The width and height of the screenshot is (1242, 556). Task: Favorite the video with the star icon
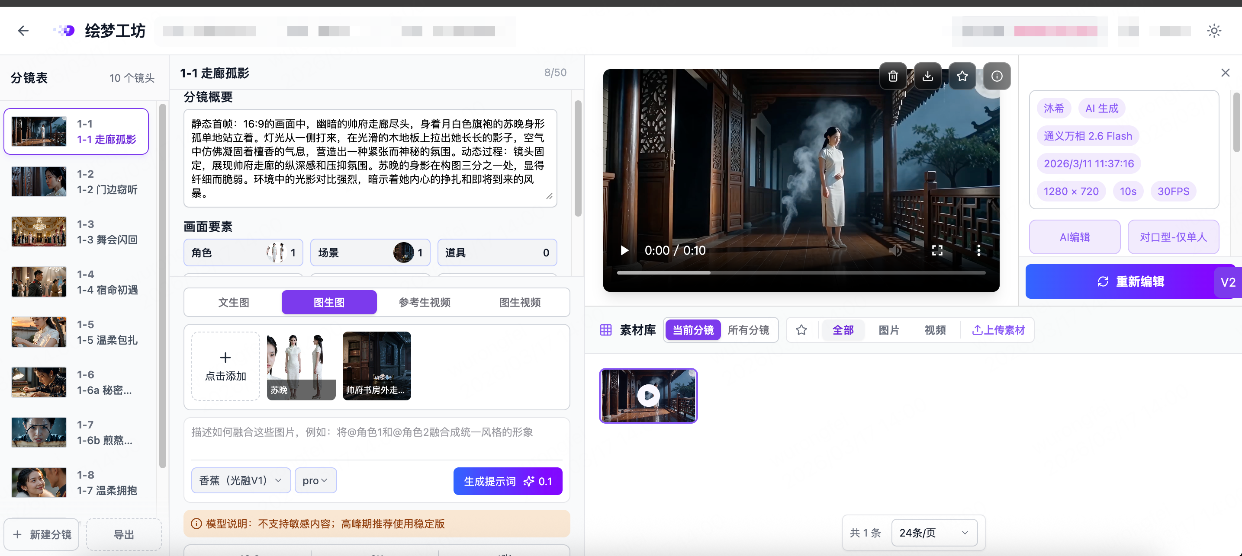click(962, 76)
